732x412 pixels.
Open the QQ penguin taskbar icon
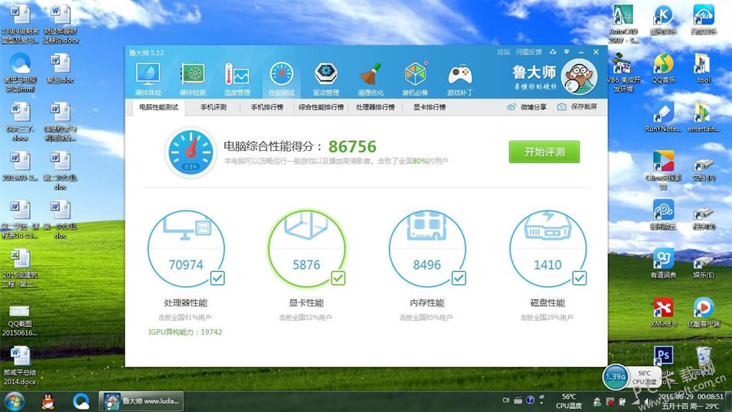click(47, 401)
